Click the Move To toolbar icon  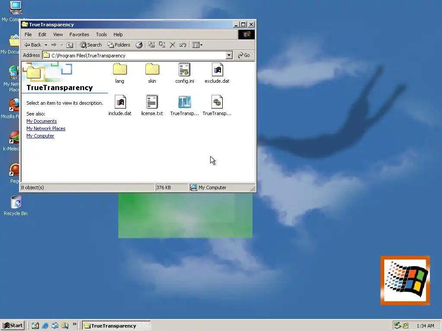pyautogui.click(x=152, y=45)
